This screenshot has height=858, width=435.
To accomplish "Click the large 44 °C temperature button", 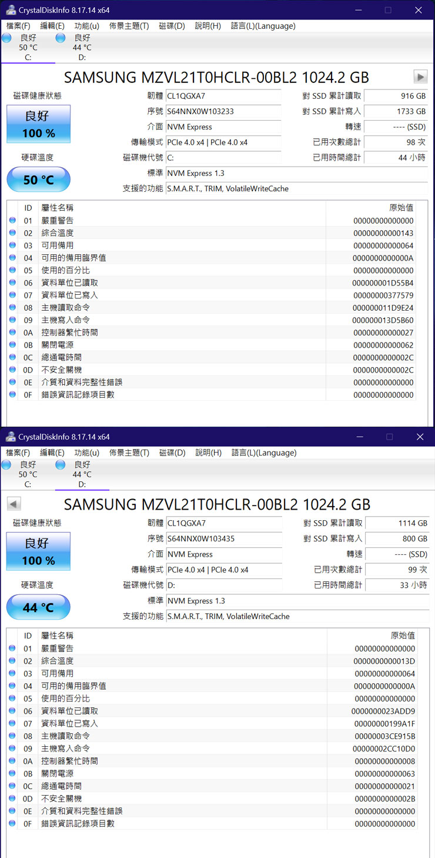I will [38, 607].
